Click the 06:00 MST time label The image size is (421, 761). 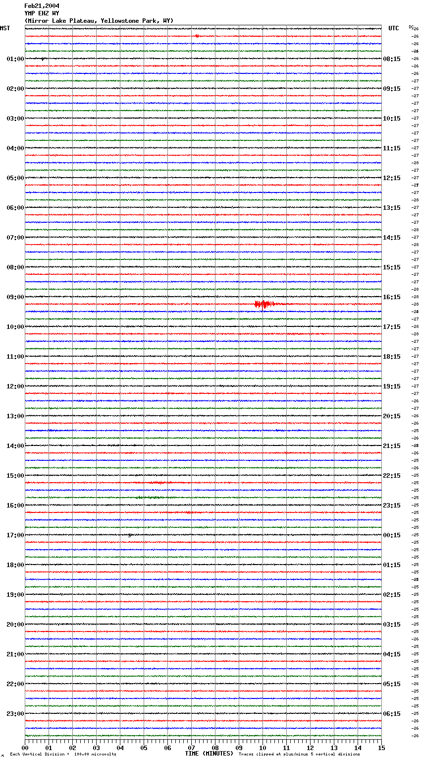tap(15, 208)
